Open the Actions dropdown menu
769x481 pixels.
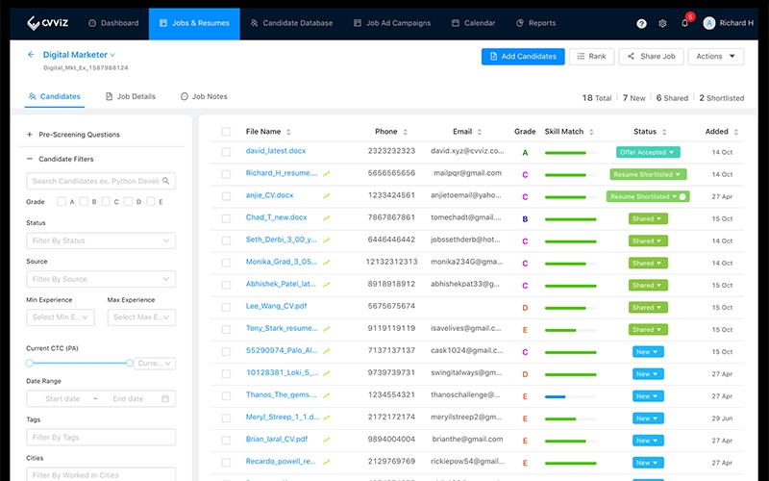coord(714,57)
